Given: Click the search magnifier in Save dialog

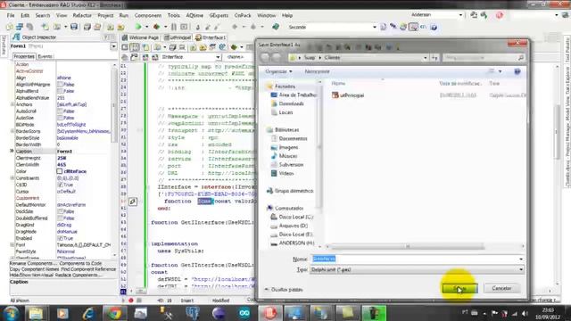Looking at the screenshot, I should click(x=521, y=57).
